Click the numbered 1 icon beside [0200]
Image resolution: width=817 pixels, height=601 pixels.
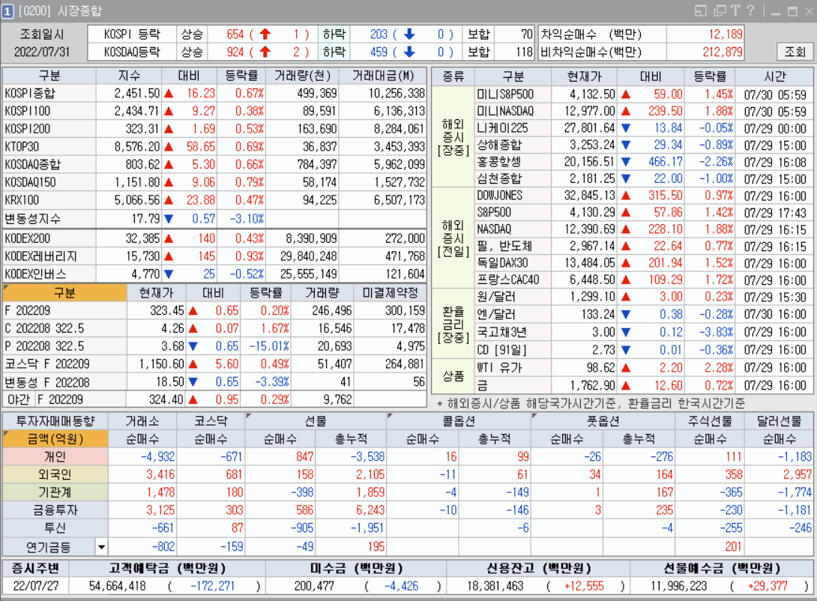coord(7,11)
